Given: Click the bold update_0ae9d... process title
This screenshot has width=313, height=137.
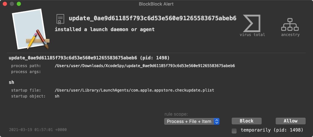Looking at the screenshot, I should pyautogui.click(x=153, y=18).
